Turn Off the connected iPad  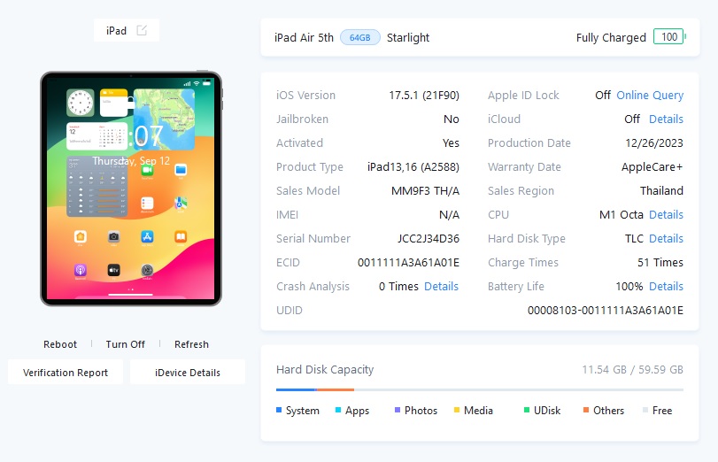125,344
